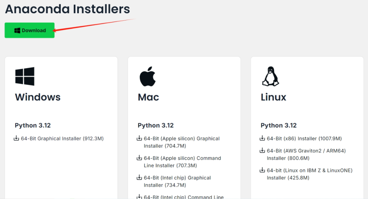
Task: Open Apple silicon Command Line Installer (707.3M) link
Action: tap(182, 162)
